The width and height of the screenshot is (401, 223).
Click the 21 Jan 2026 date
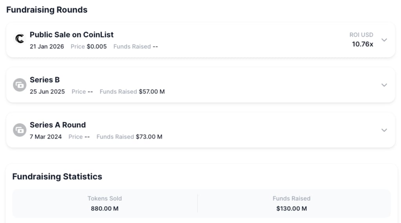(x=47, y=46)
